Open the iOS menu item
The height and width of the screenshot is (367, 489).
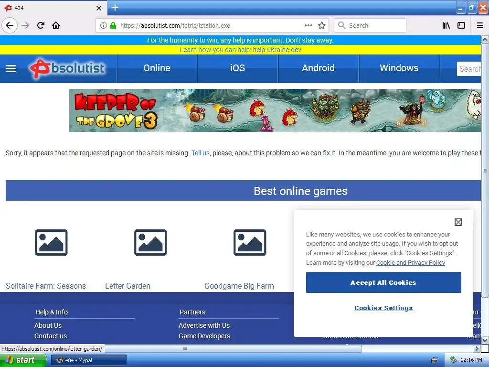coord(238,68)
